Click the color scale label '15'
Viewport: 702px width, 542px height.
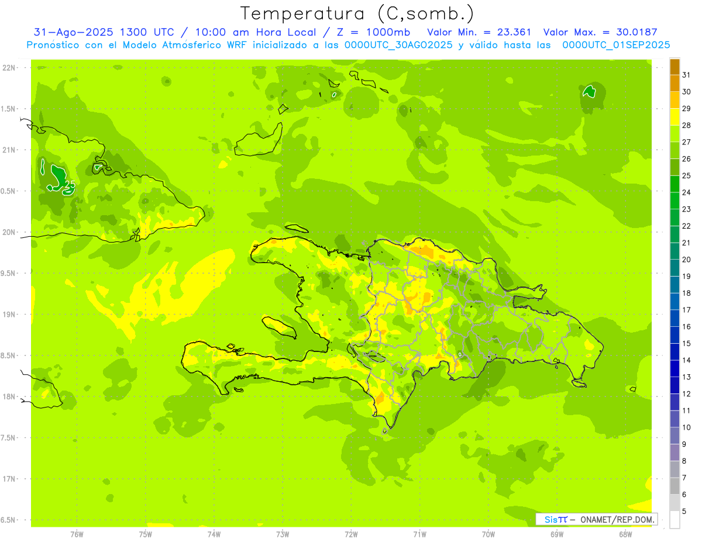click(x=687, y=344)
